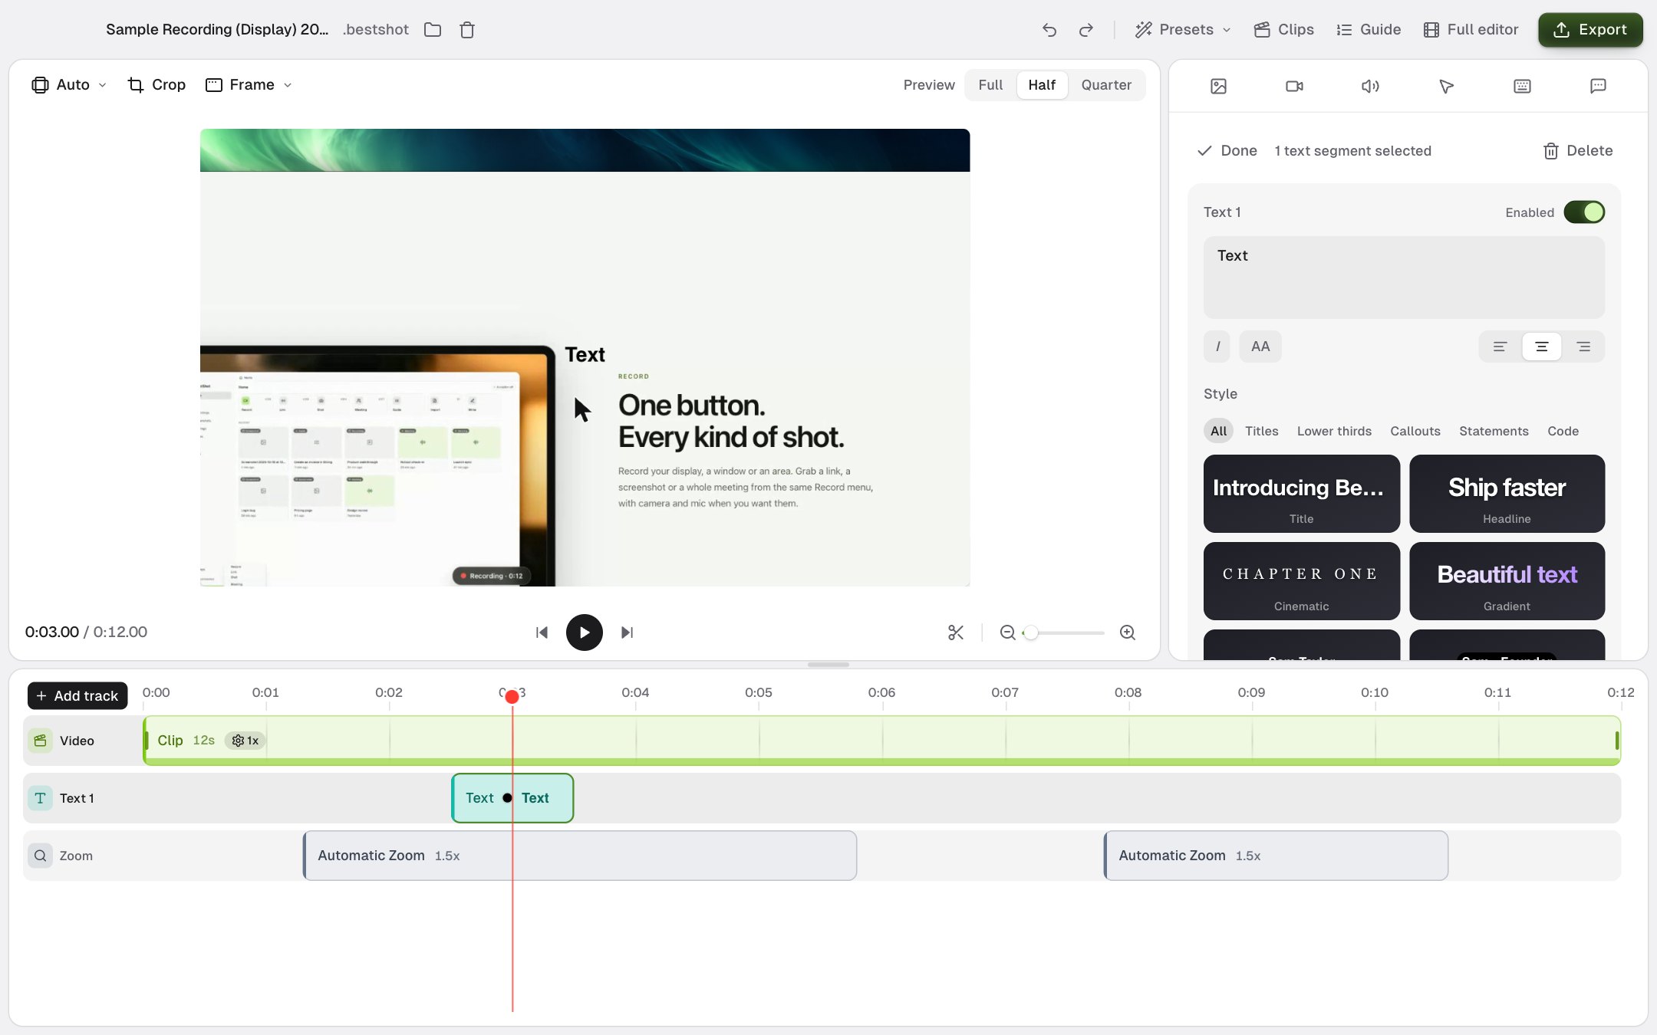
Task: Play the video preview
Action: coord(585,632)
